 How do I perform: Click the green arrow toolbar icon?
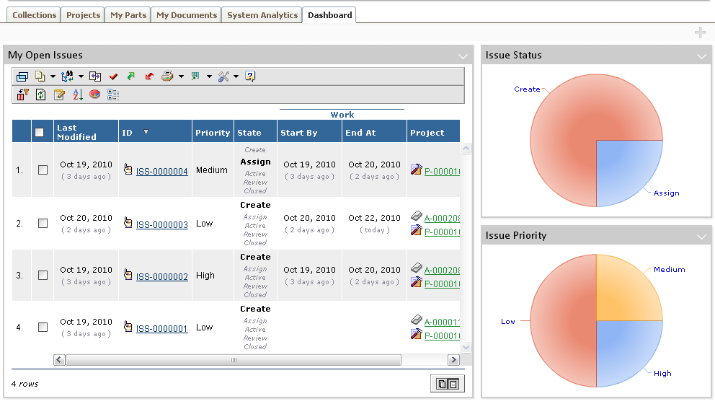click(x=131, y=76)
